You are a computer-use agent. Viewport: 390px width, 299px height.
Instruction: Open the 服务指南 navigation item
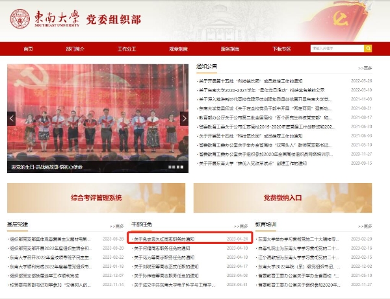coord(230,49)
